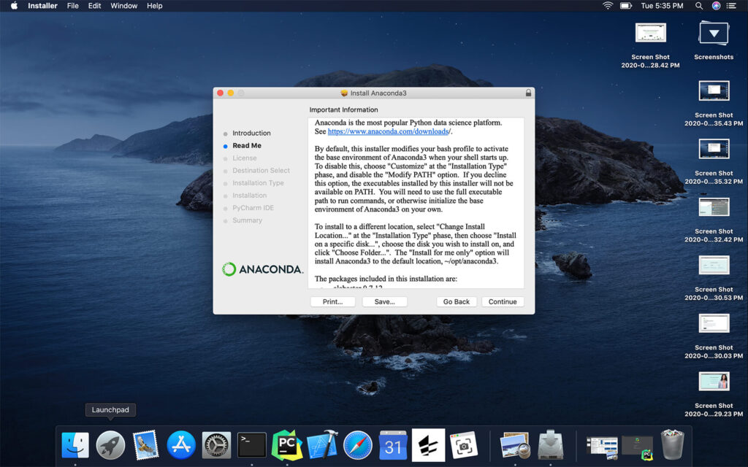Click Destination Select step label
Image resolution: width=748 pixels, height=467 pixels.
(x=261, y=170)
